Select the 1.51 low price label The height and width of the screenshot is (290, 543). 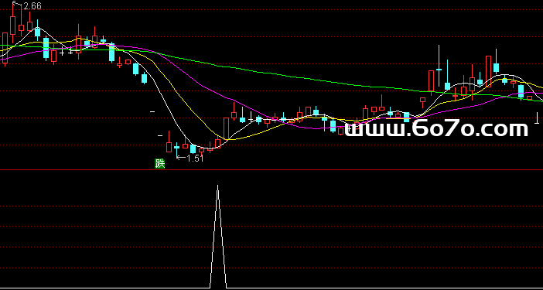pyautogui.click(x=196, y=159)
